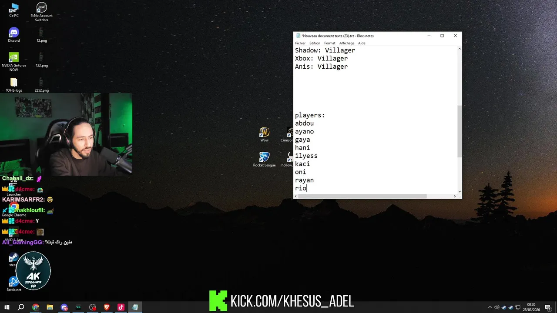This screenshot has height=313, width=557.
Task: Select the 12.png file on desktop
Action: tap(41, 35)
